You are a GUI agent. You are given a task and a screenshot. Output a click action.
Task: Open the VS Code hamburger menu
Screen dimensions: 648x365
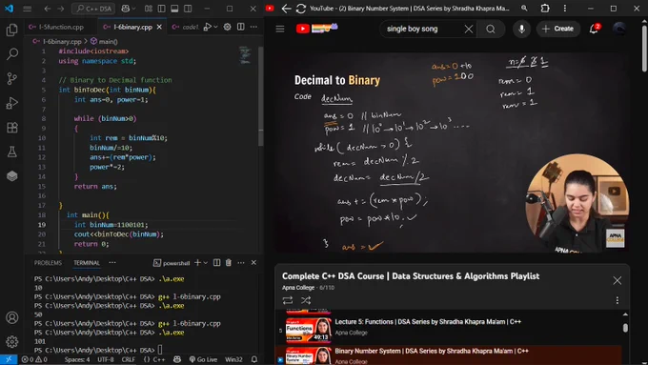tap(28, 9)
